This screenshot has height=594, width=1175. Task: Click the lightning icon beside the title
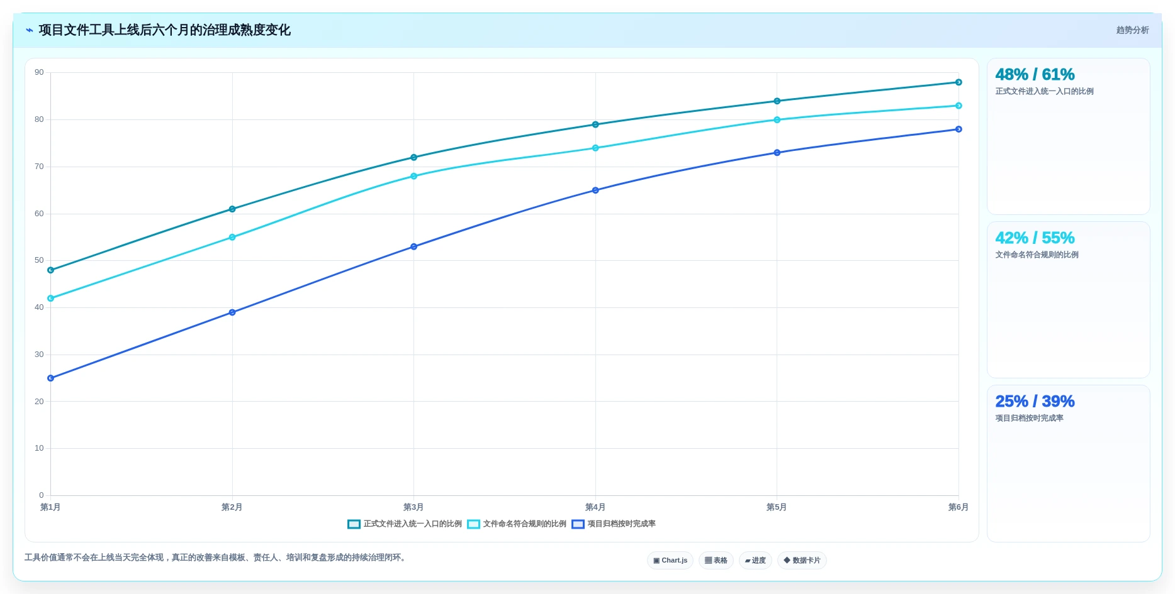pos(29,30)
